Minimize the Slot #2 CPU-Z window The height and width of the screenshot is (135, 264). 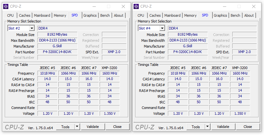[x=94, y=7]
